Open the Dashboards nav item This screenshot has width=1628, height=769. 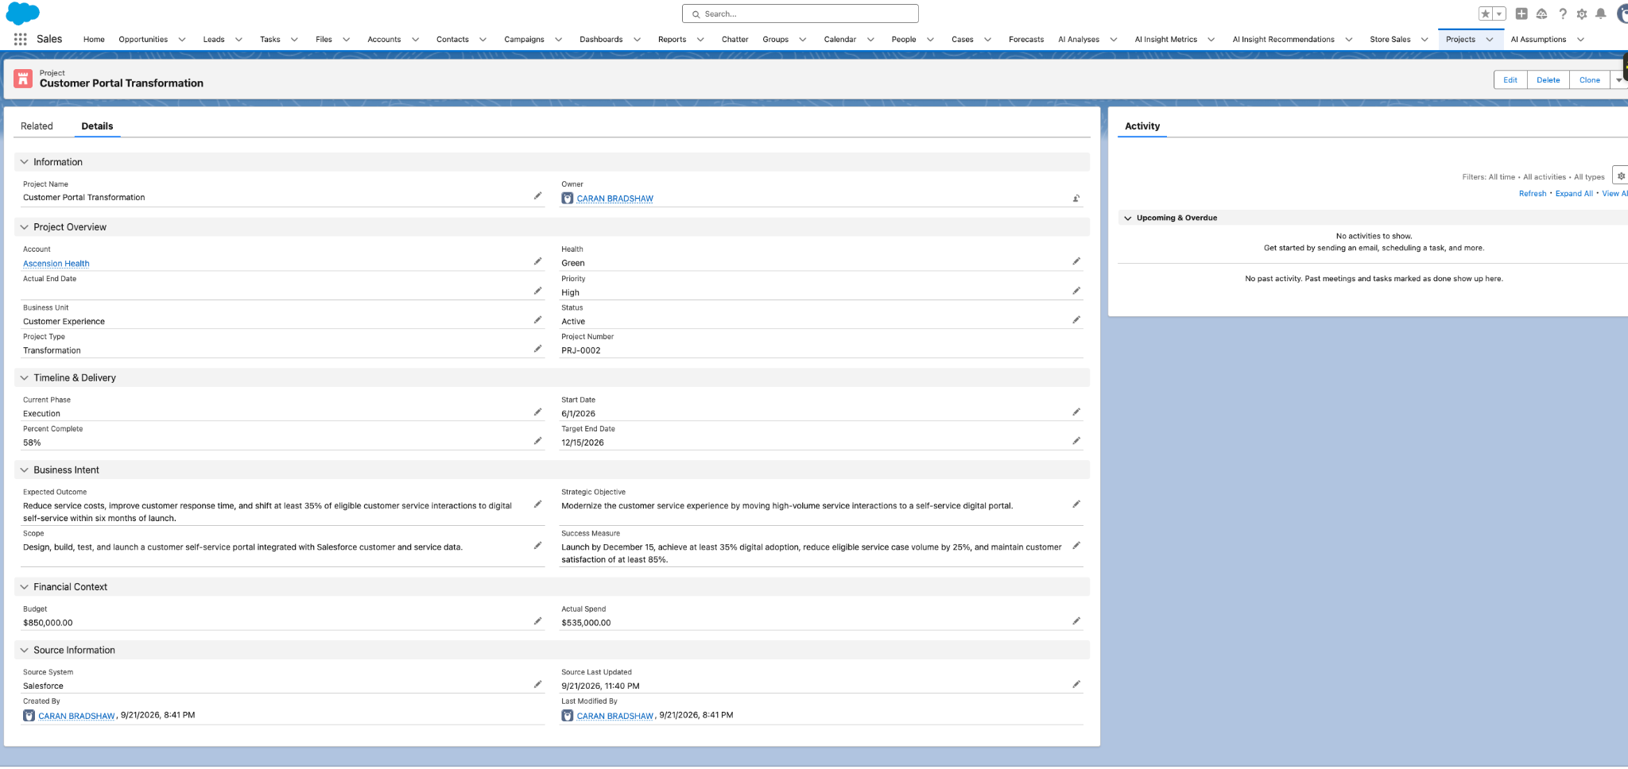601,39
